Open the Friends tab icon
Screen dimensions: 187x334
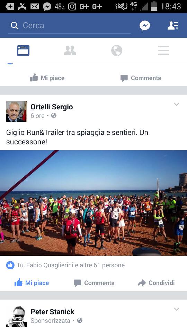click(70, 50)
